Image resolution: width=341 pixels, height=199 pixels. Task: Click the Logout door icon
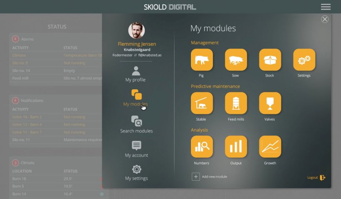pyautogui.click(x=323, y=177)
